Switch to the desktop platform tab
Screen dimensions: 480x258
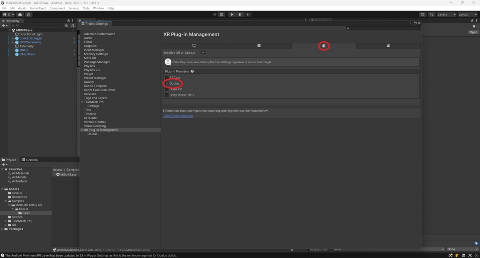pos(194,46)
